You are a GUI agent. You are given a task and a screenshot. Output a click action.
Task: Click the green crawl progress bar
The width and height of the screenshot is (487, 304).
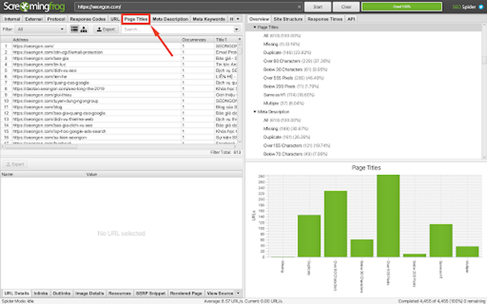point(402,6)
